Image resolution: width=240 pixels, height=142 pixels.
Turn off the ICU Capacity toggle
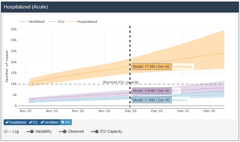point(95,132)
